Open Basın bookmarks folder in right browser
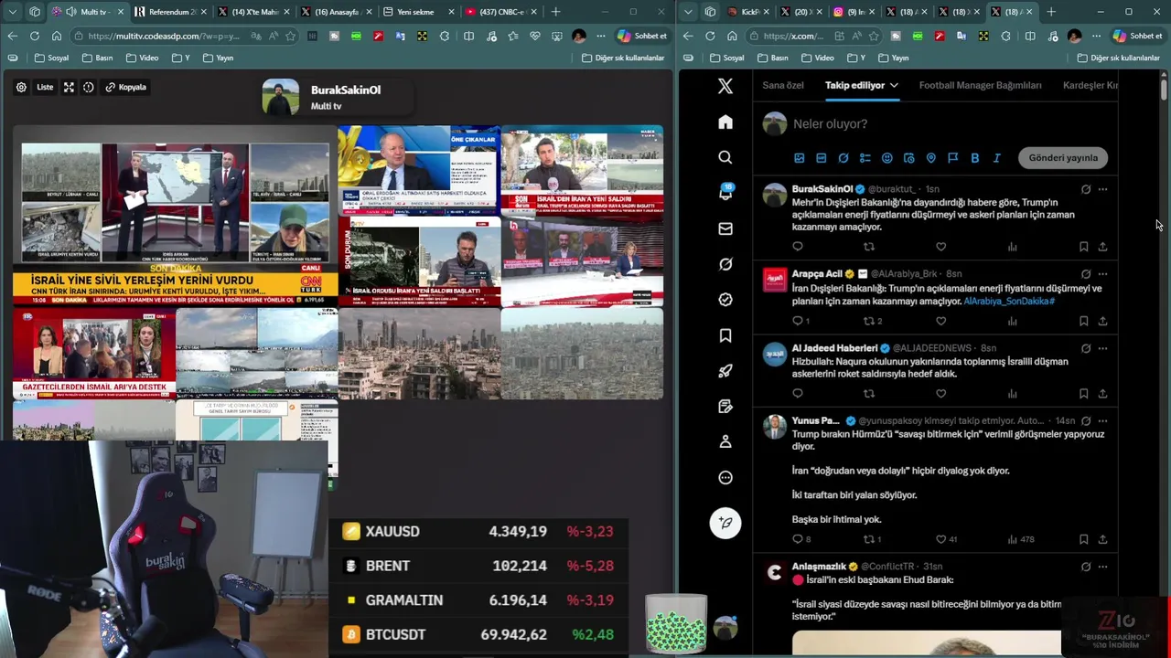Viewport: 1171px width, 658px height. tap(772, 58)
